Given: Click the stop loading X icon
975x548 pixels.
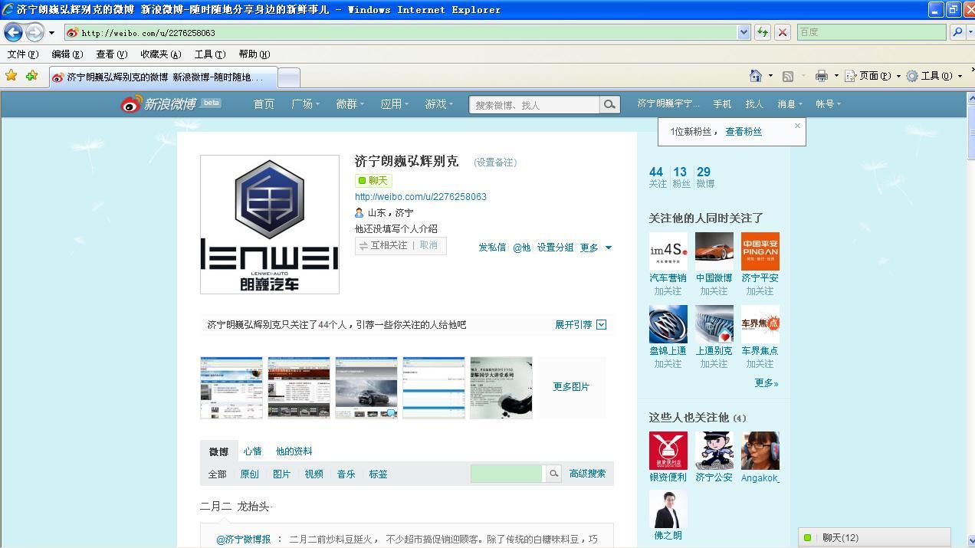Looking at the screenshot, I should (783, 32).
